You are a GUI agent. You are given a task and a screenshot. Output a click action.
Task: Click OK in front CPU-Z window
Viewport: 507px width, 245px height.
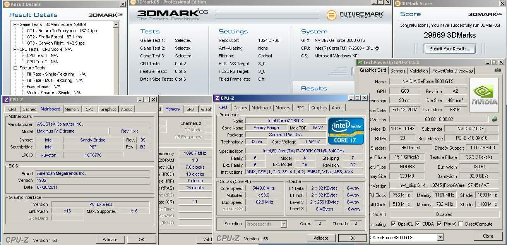[x=352, y=238]
